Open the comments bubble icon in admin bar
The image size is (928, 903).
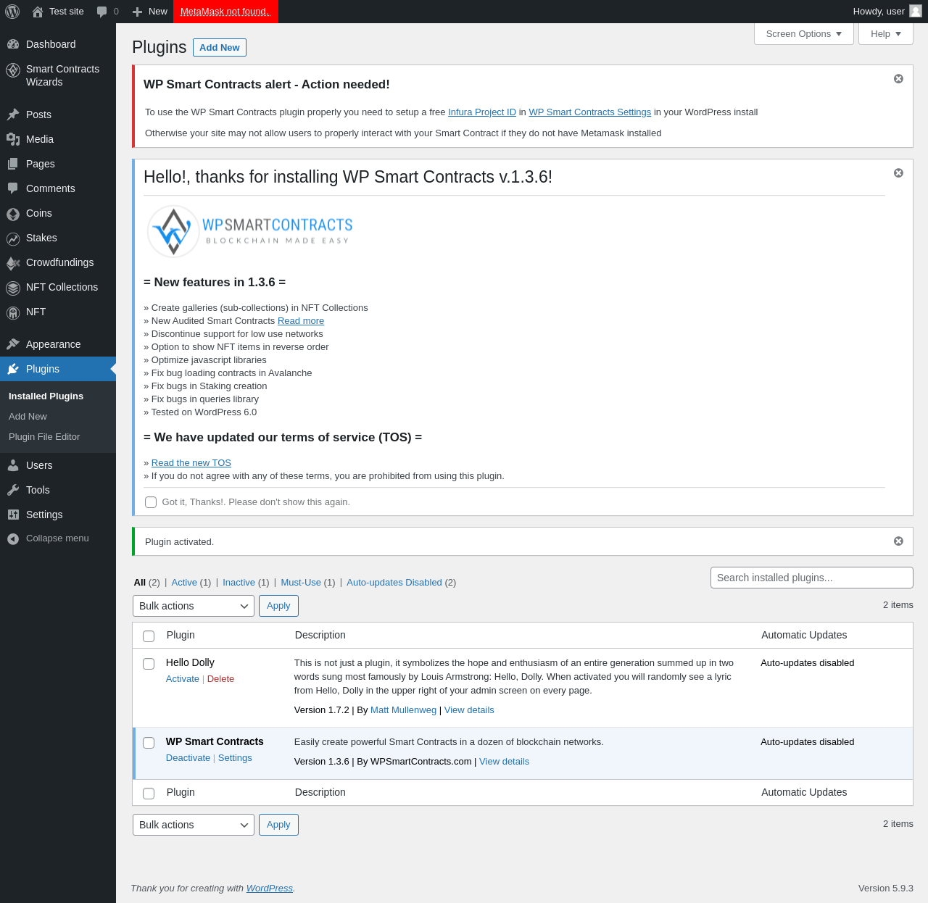(102, 12)
